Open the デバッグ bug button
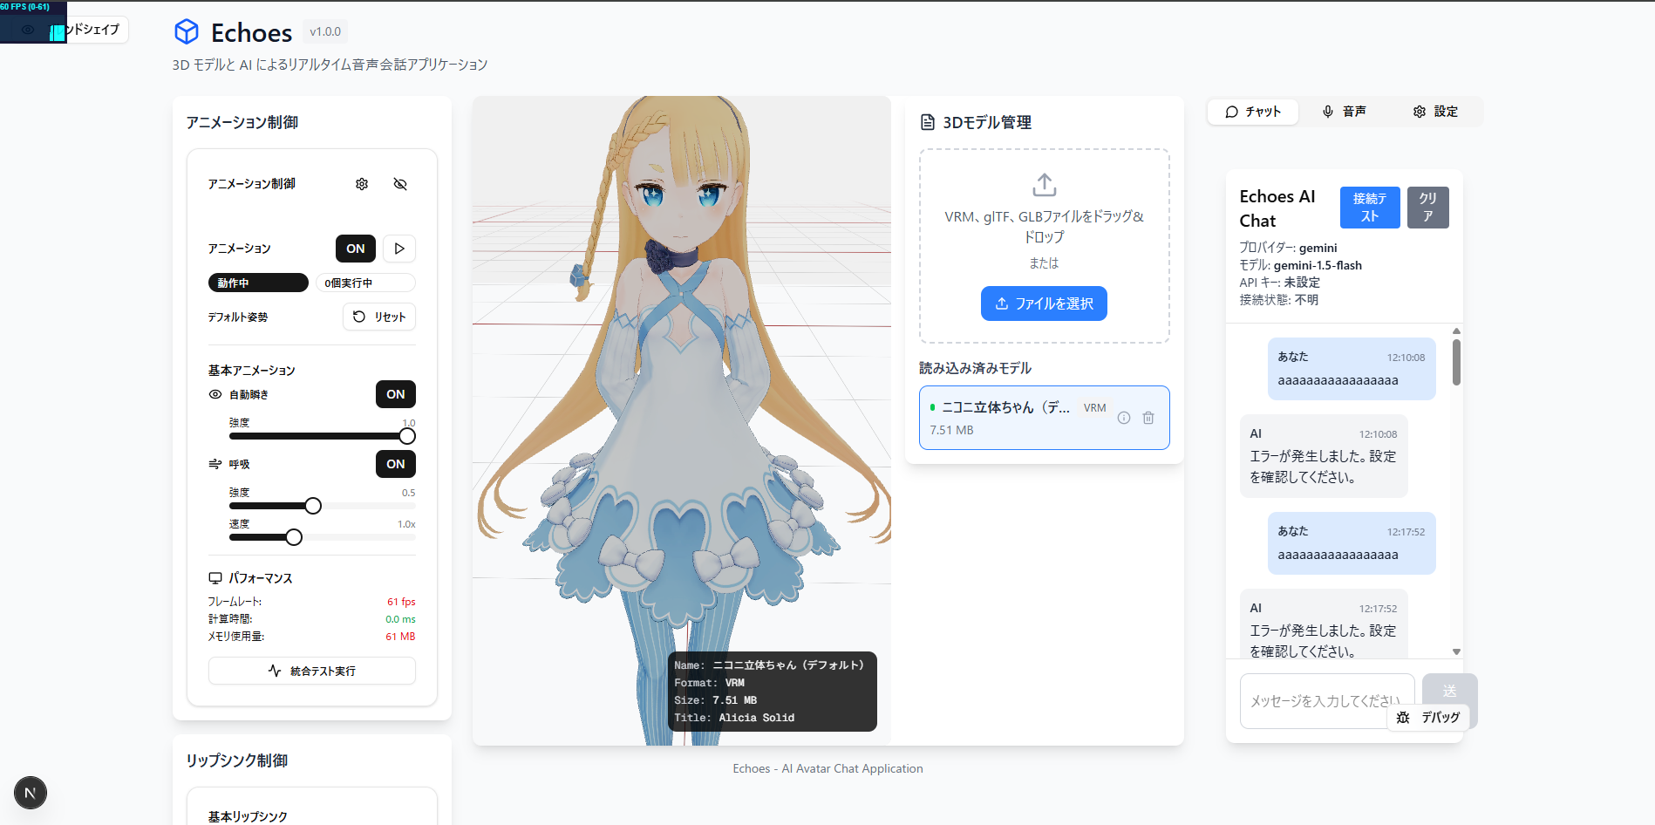 pos(1427,717)
